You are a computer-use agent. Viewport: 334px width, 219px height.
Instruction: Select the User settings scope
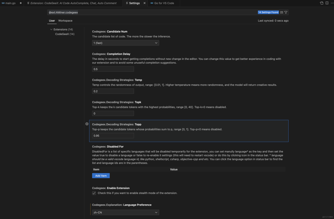pyautogui.click(x=52, y=21)
